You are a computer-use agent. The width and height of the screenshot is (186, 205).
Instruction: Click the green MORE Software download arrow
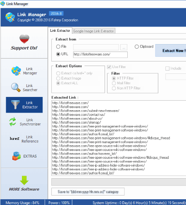point(24,180)
